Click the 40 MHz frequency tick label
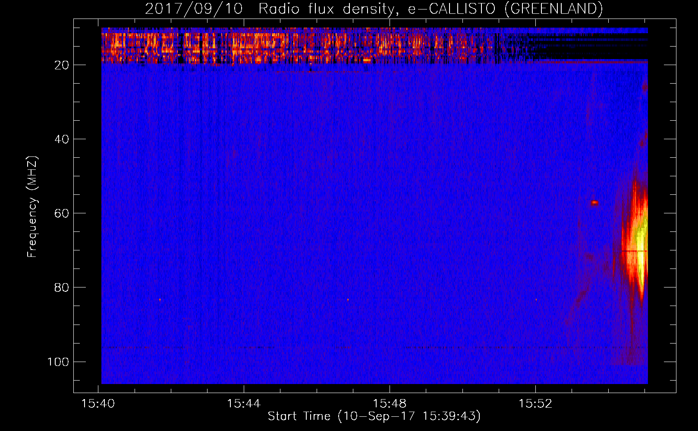The width and height of the screenshot is (698, 431). coord(62,139)
